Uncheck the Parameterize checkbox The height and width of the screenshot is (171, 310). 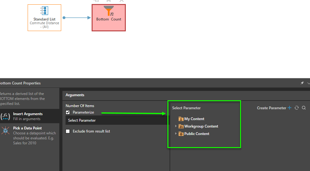[x=68, y=112]
